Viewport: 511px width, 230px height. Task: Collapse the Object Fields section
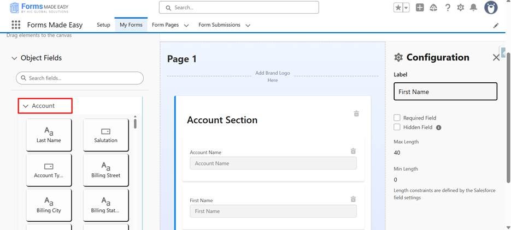click(14, 58)
